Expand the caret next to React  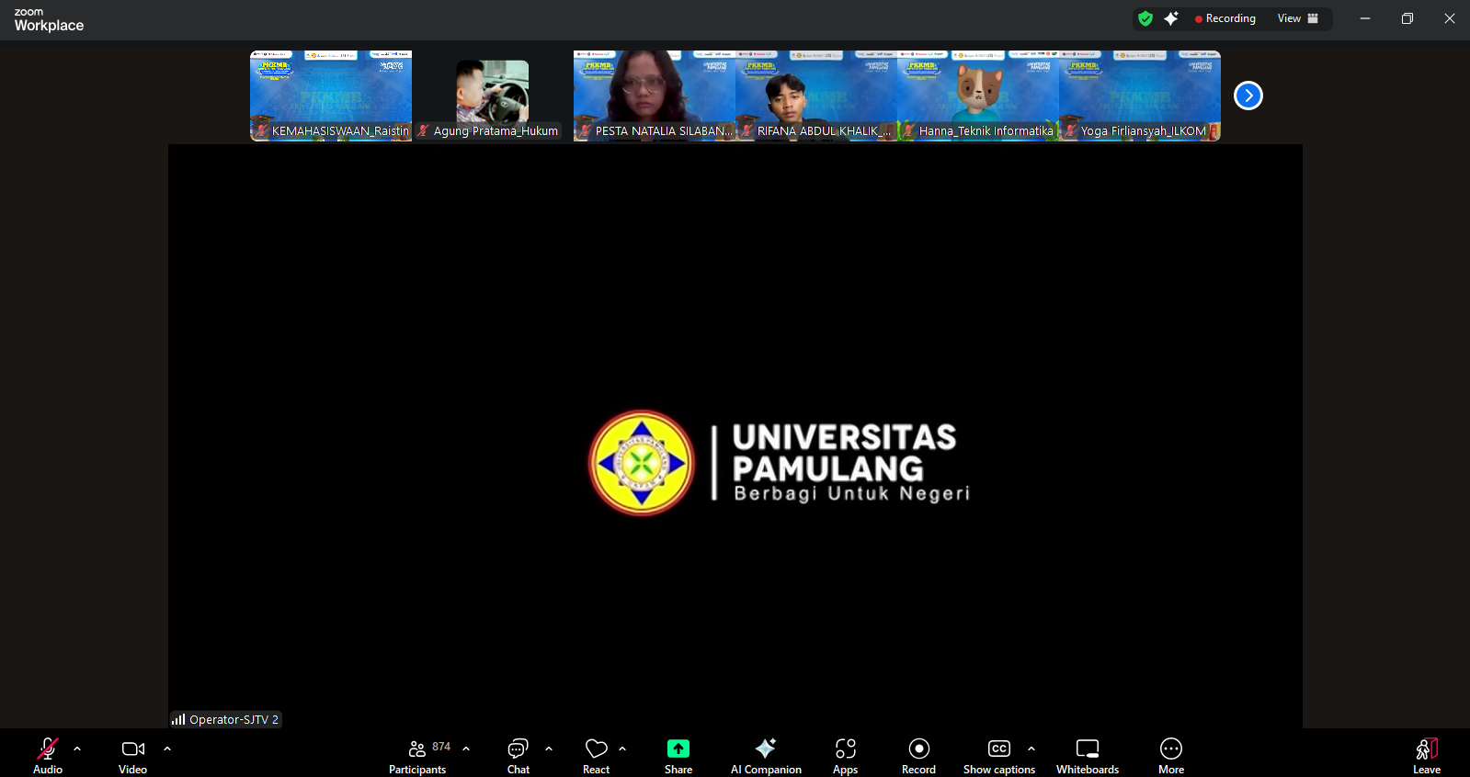(x=622, y=749)
